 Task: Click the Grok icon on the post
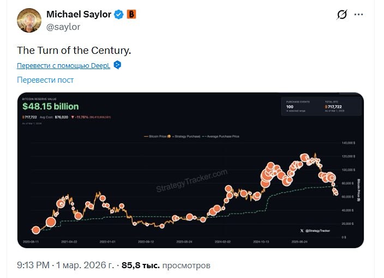point(342,15)
